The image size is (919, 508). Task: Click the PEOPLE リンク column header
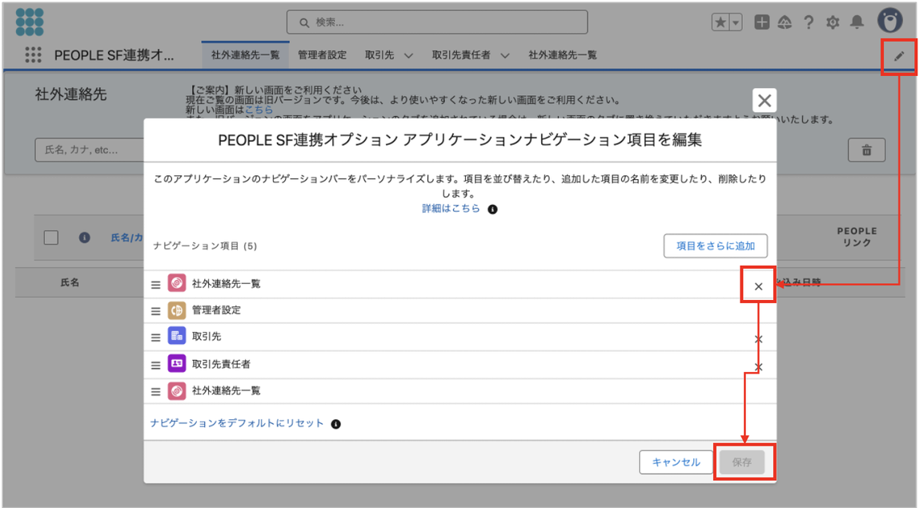click(857, 237)
